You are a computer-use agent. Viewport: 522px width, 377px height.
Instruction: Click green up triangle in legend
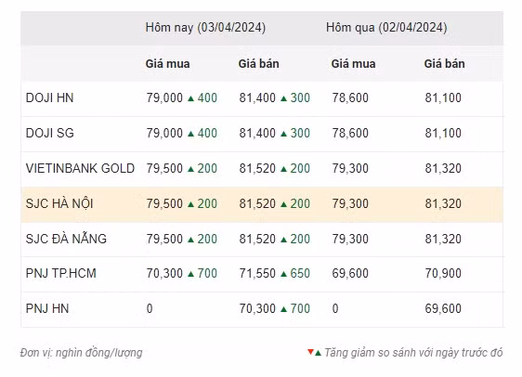tap(318, 353)
